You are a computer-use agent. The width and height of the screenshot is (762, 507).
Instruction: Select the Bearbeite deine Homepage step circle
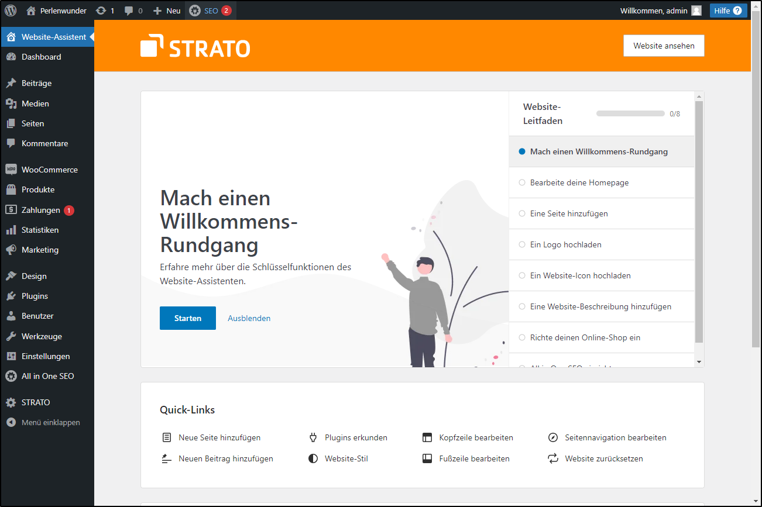522,182
